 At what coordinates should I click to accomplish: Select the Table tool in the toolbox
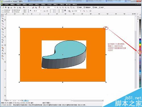3,45
